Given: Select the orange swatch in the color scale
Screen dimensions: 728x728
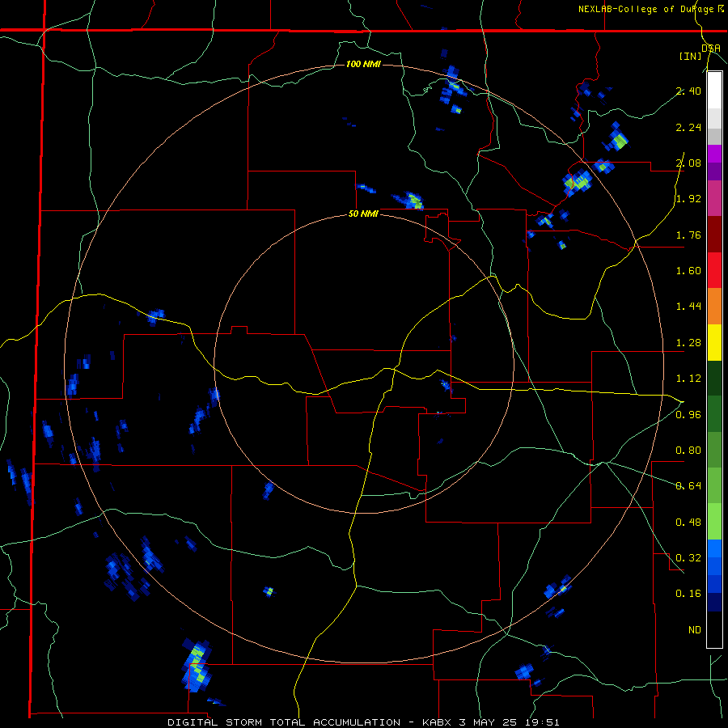Looking at the screenshot, I should point(714,307).
